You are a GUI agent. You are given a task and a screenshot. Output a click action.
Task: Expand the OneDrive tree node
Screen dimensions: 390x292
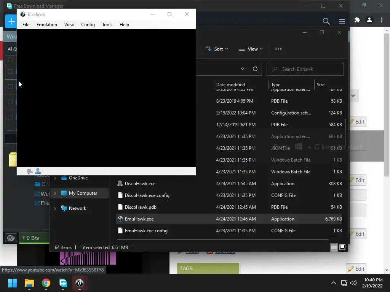[55, 178]
